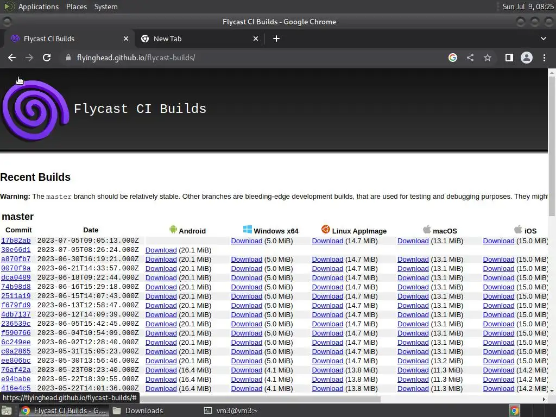Viewport: 556px width, 417px height.
Task: Click the Google icon in address bar
Action: click(452, 58)
